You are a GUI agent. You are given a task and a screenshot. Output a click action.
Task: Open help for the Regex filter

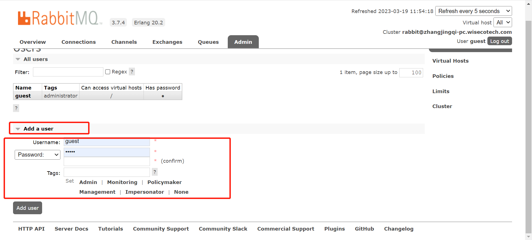(132, 72)
